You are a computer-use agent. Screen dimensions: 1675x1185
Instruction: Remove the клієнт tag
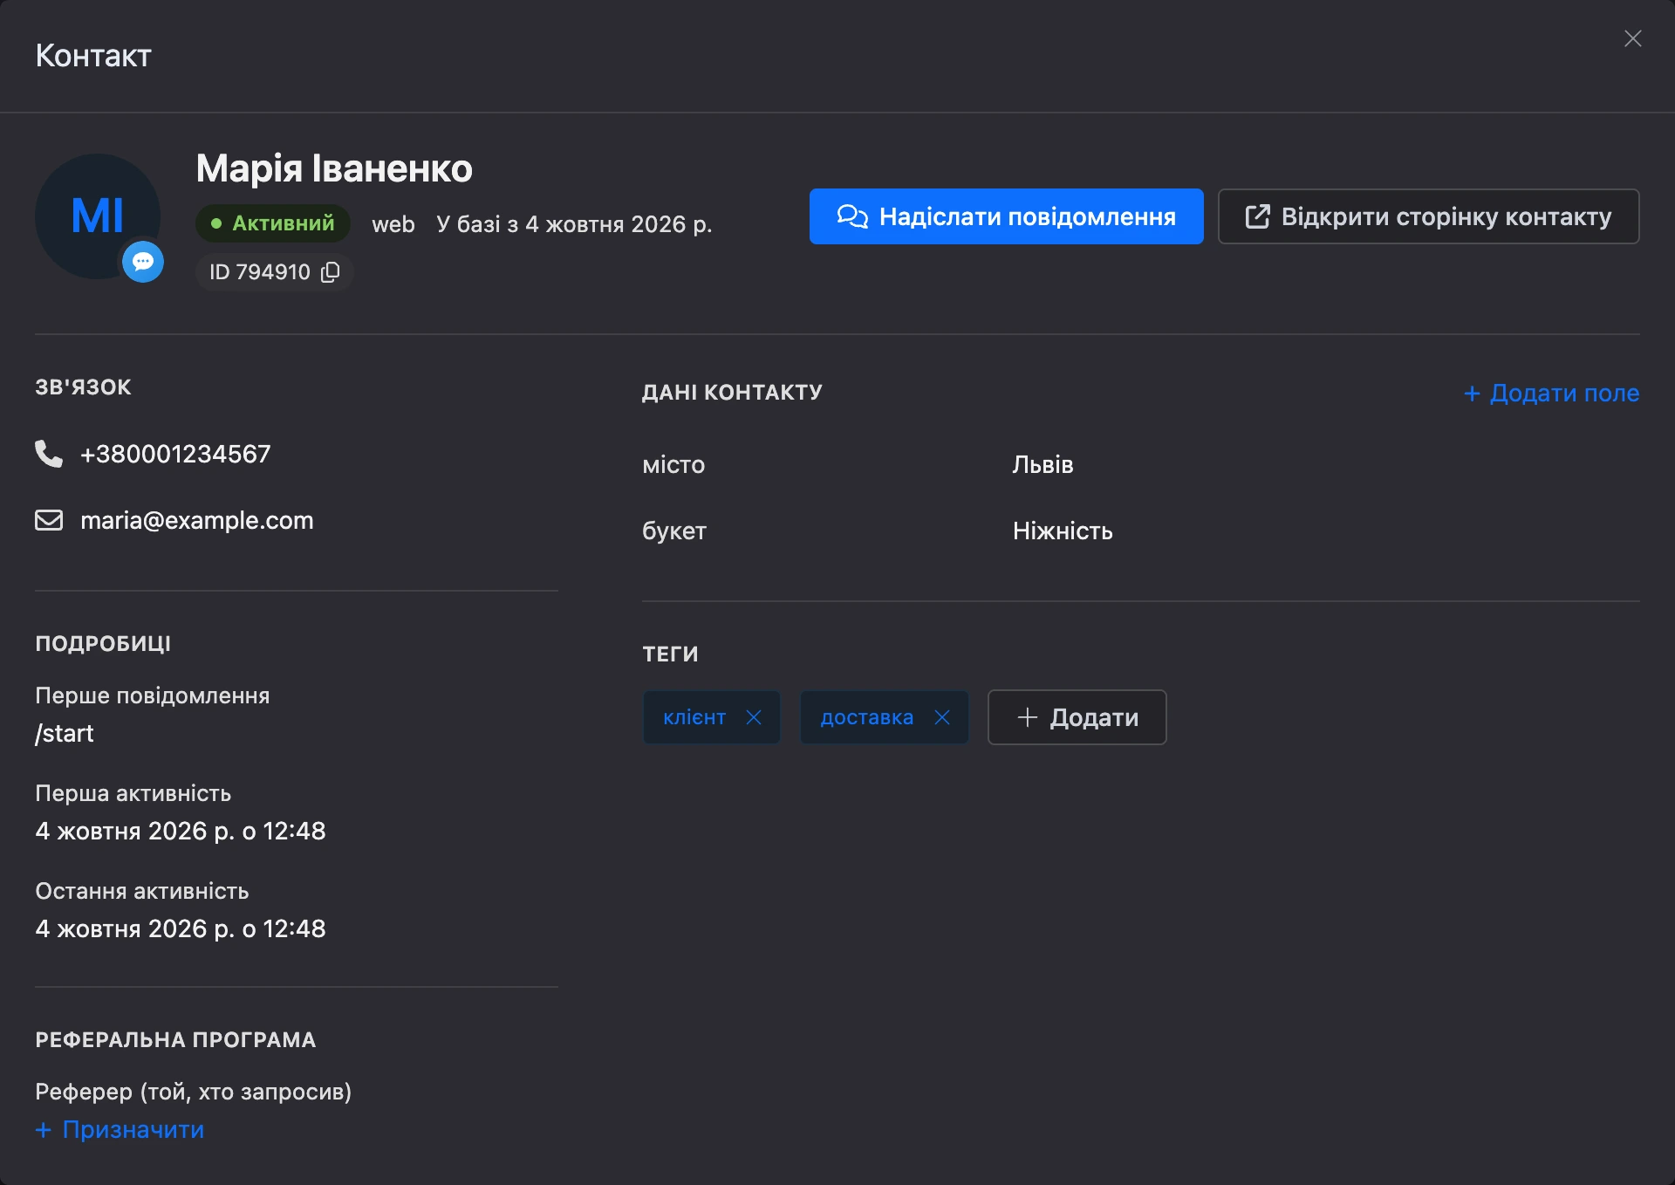coord(754,717)
